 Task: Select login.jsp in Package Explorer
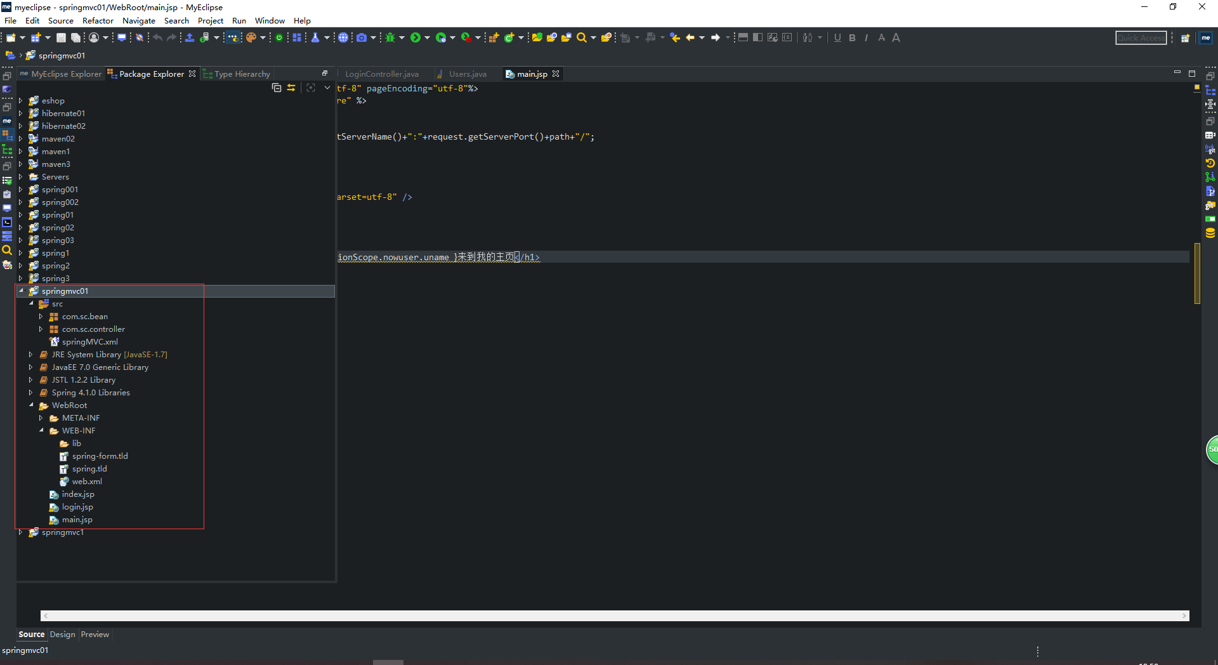point(77,506)
